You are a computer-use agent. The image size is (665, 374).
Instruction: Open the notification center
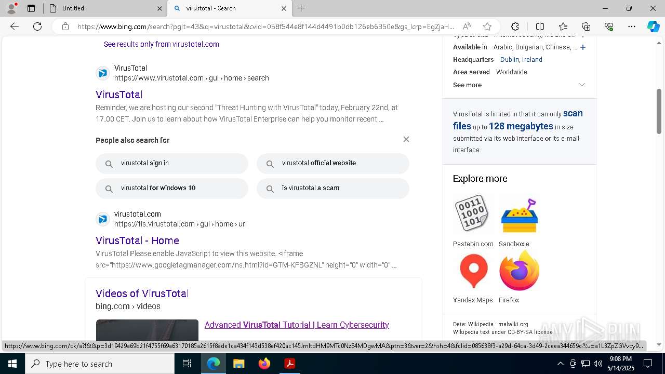click(x=648, y=364)
